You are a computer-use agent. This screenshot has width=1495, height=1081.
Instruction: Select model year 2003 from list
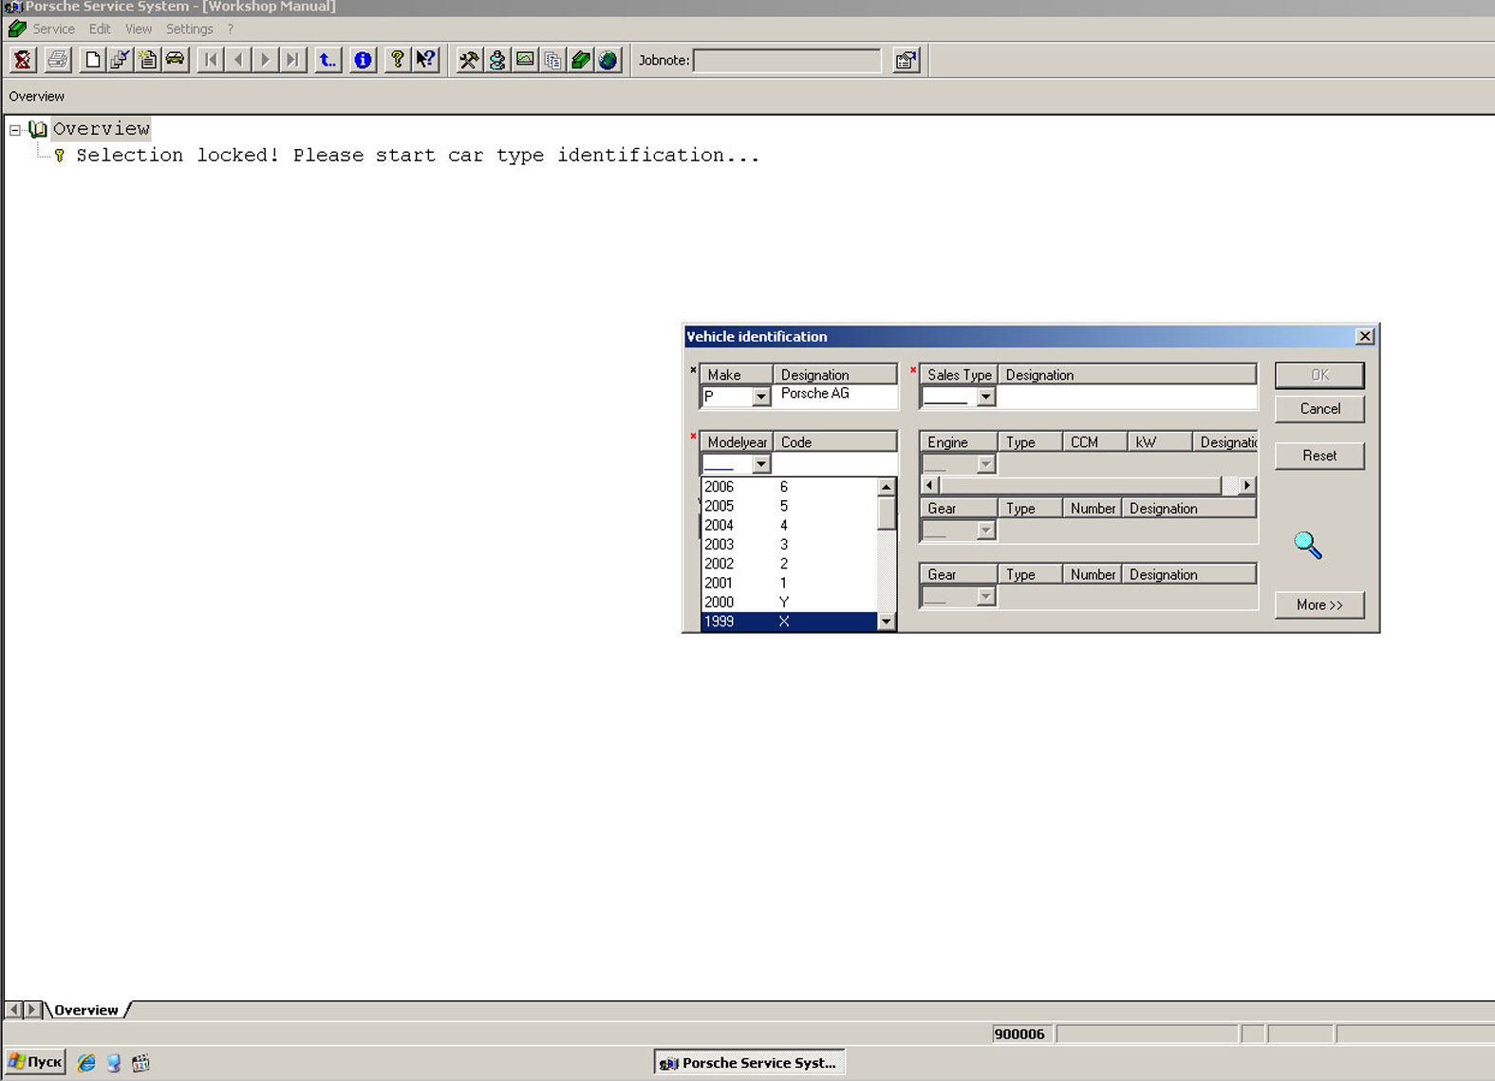pyautogui.click(x=719, y=545)
